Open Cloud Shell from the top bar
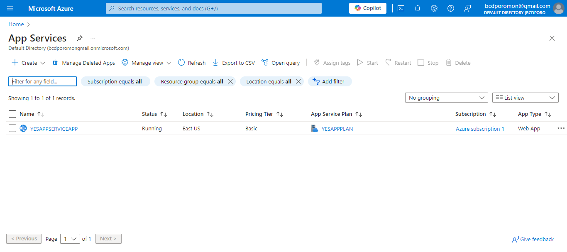 pyautogui.click(x=401, y=8)
